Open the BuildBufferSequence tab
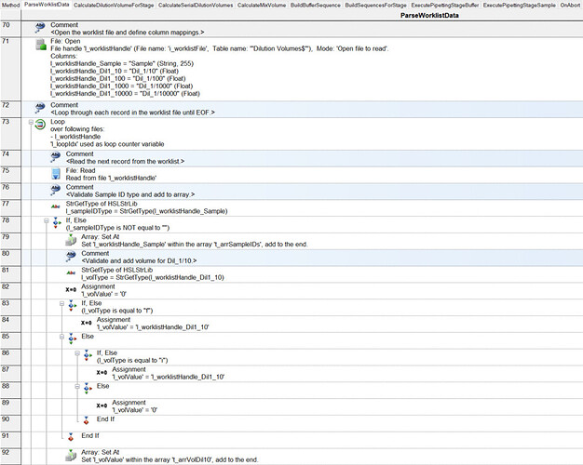Screen dimensions: 583x465 316,6
